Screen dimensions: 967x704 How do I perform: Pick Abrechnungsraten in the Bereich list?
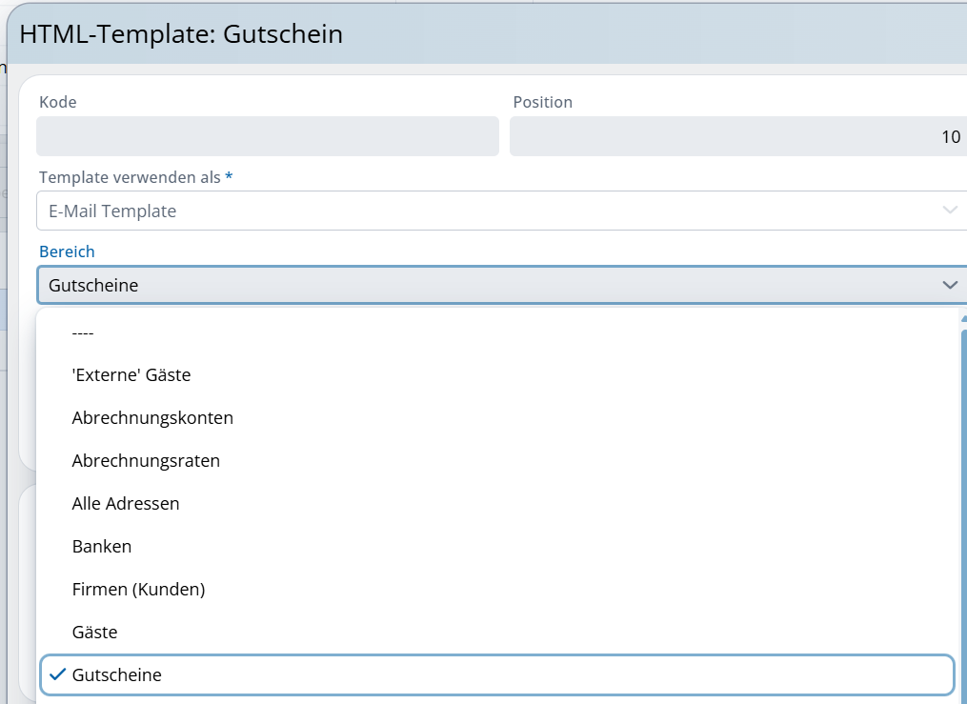click(x=146, y=461)
